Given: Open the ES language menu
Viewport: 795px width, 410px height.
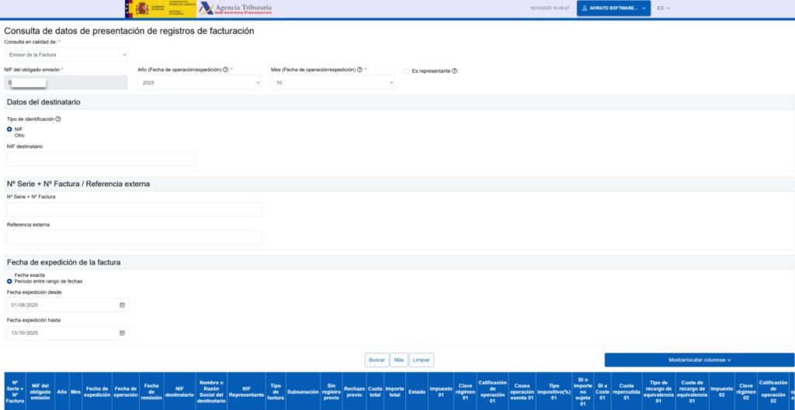Looking at the screenshot, I should (663, 9).
